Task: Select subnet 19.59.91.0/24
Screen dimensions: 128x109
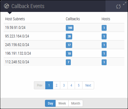Action: point(15,27)
